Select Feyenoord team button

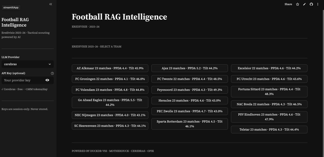(x=189, y=90)
